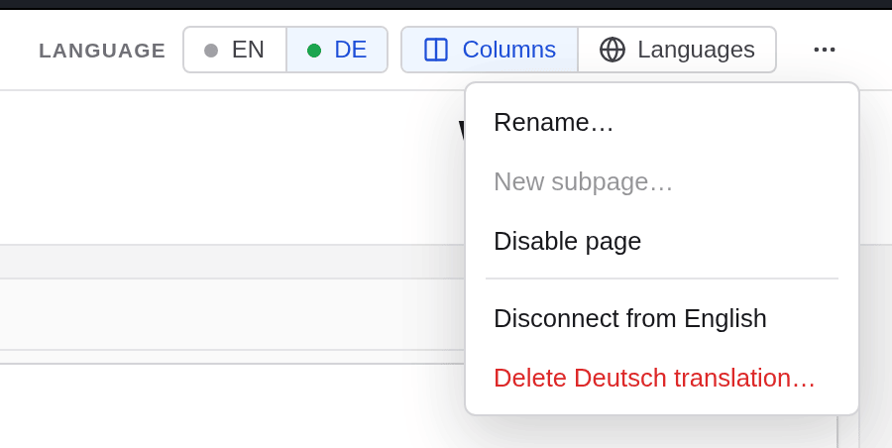The height and width of the screenshot is (448, 892).
Task: Choose Delete Deutsch translation…
Action: (662, 378)
